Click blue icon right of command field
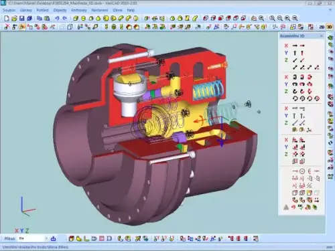The width and height of the screenshot is (335, 251). tap(53, 238)
